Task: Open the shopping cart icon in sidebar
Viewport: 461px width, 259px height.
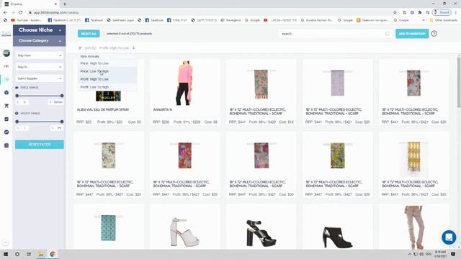Action: pos(6,106)
